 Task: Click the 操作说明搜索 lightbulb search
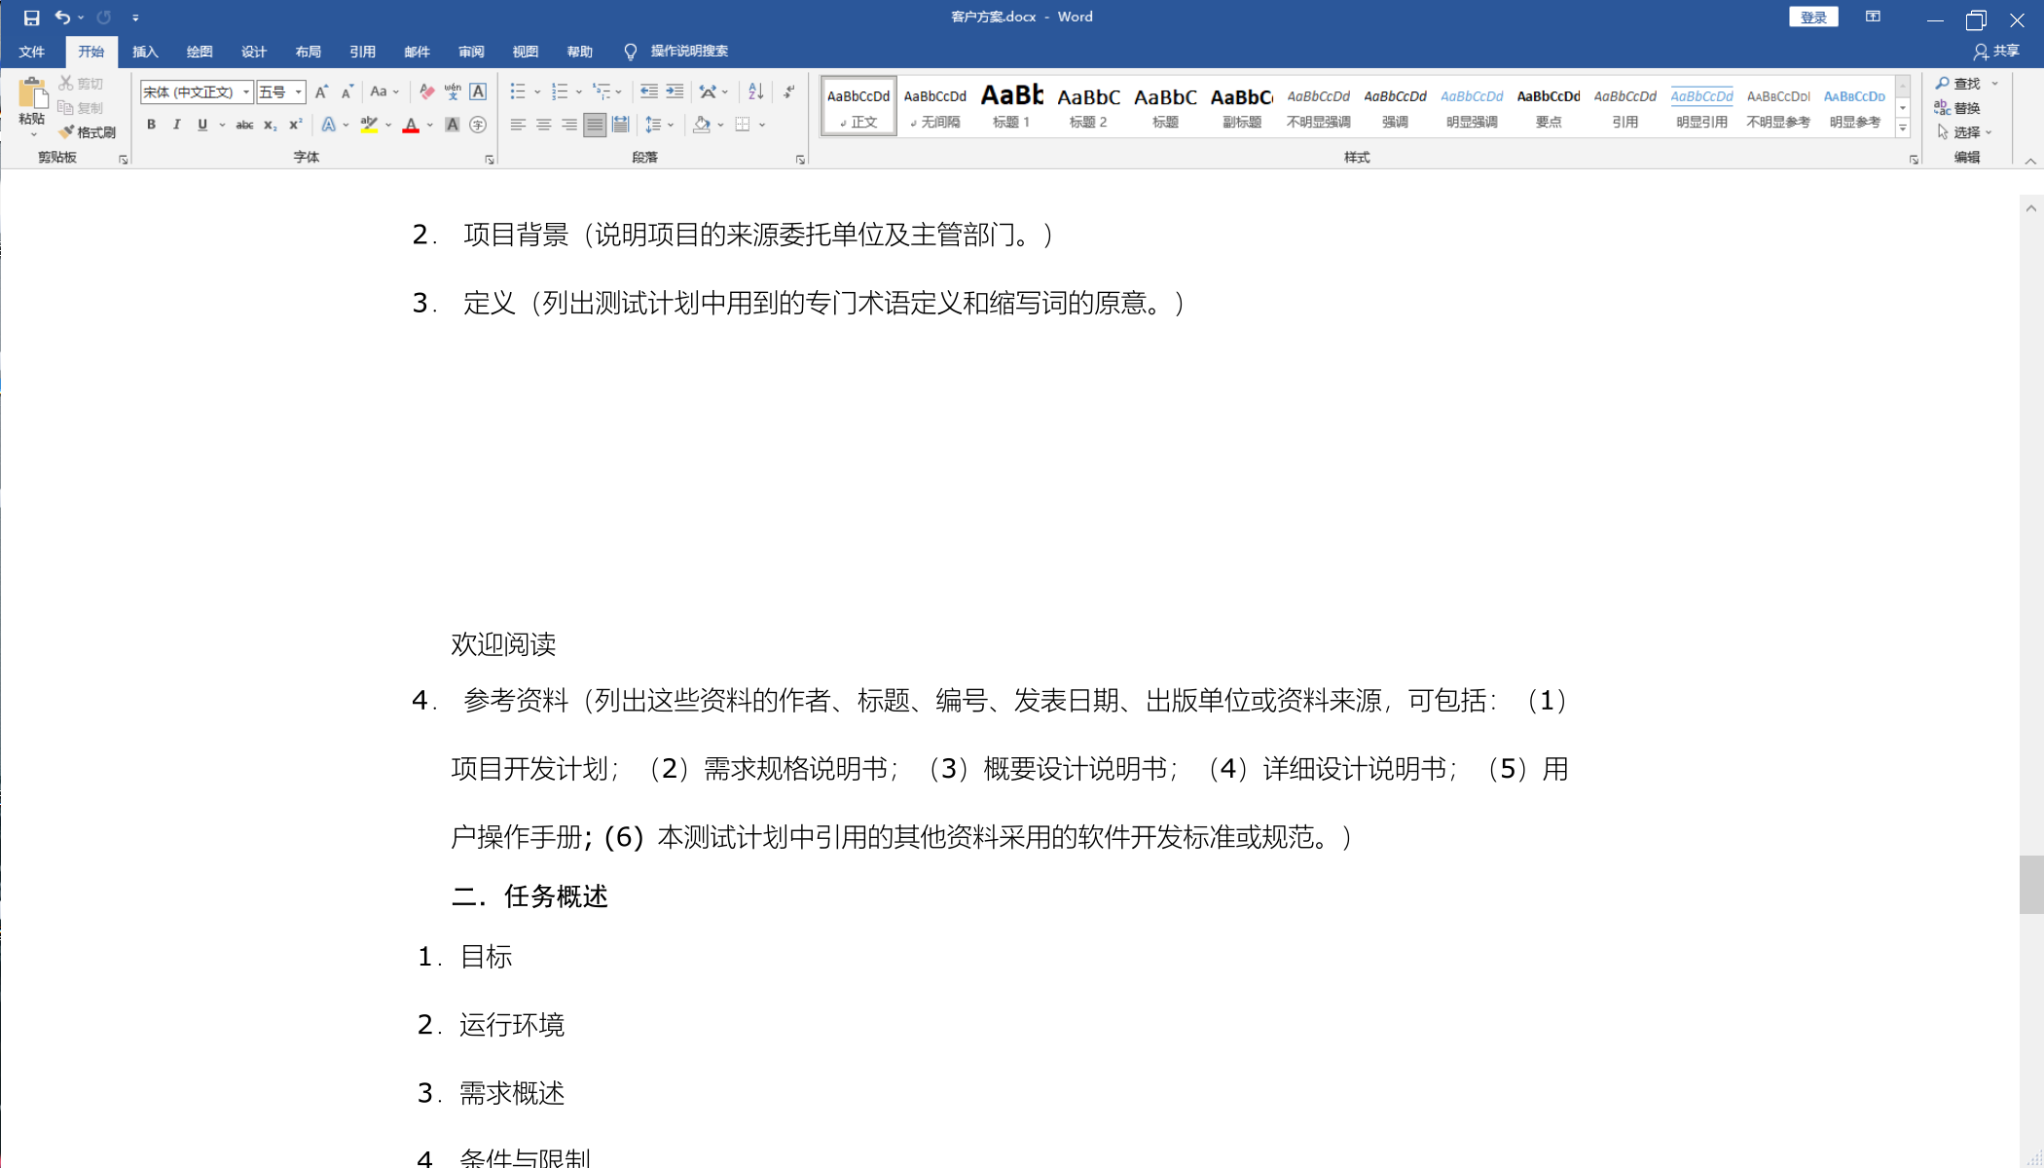[x=676, y=51]
